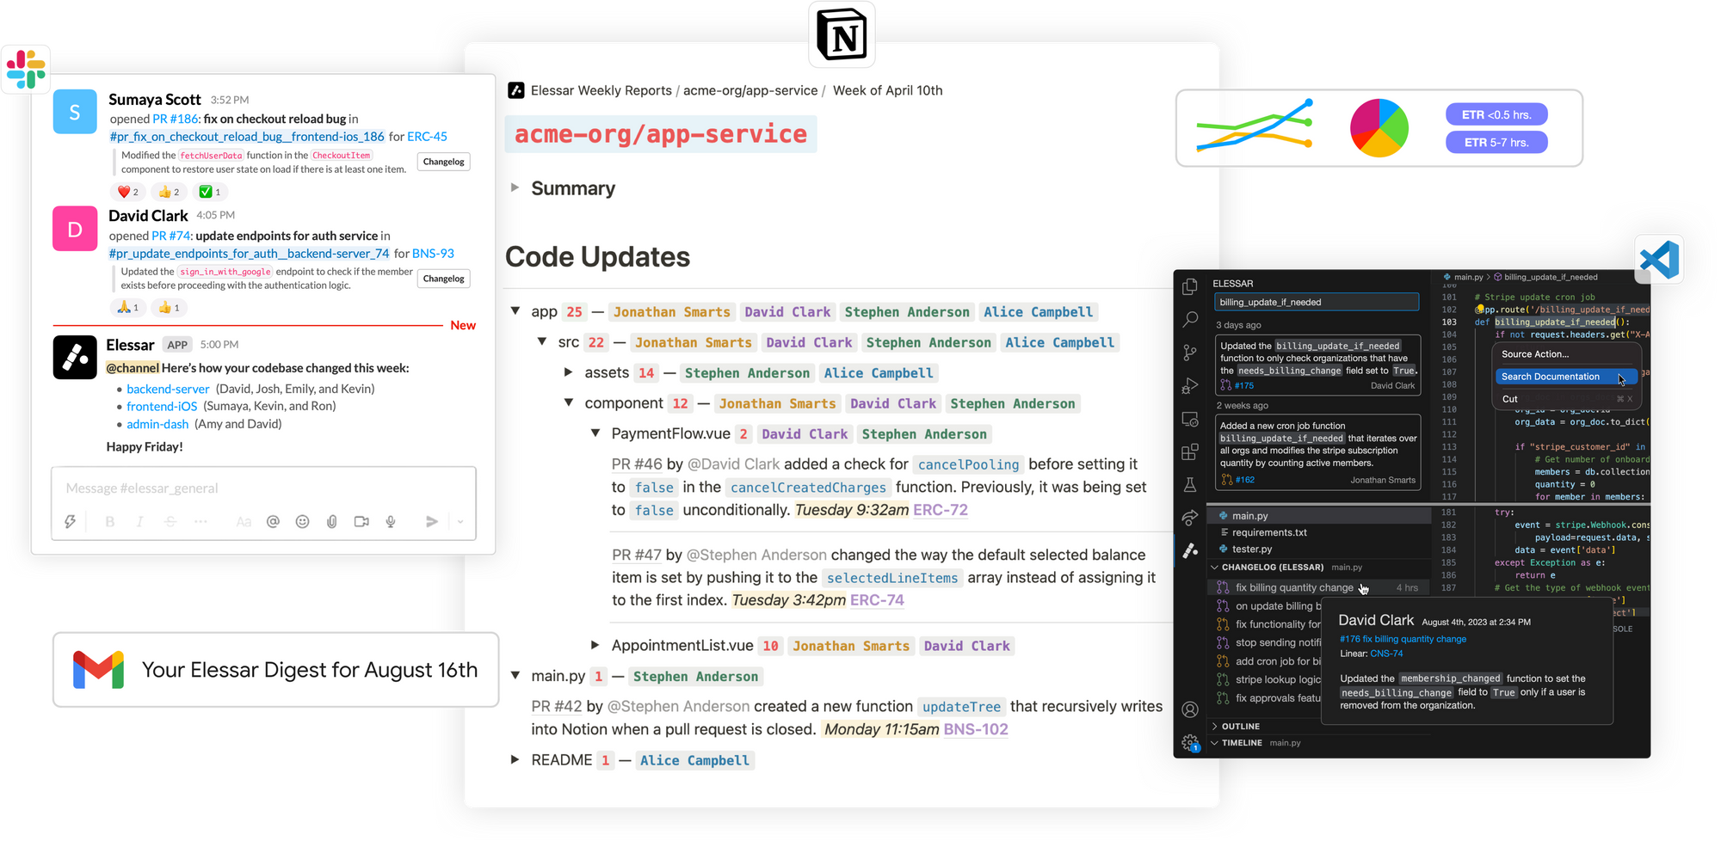The width and height of the screenshot is (1721, 841).
Task: Click Changelog button on Sumaya Scott's message
Action: (x=443, y=162)
